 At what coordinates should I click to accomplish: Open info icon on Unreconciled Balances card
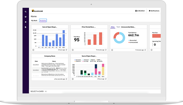112,50
